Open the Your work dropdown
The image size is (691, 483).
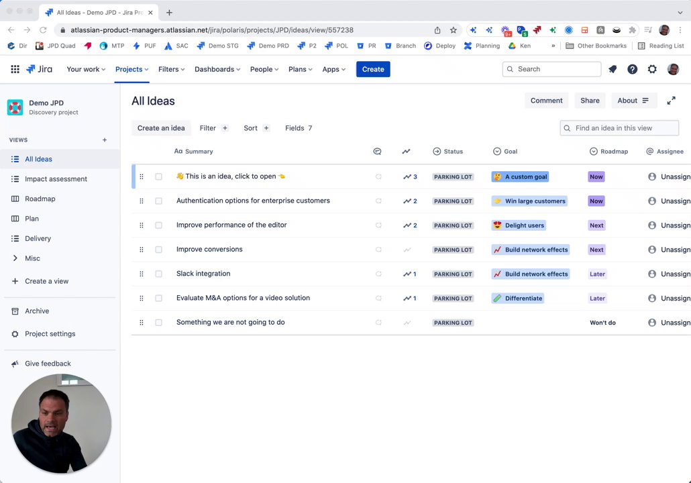click(86, 69)
